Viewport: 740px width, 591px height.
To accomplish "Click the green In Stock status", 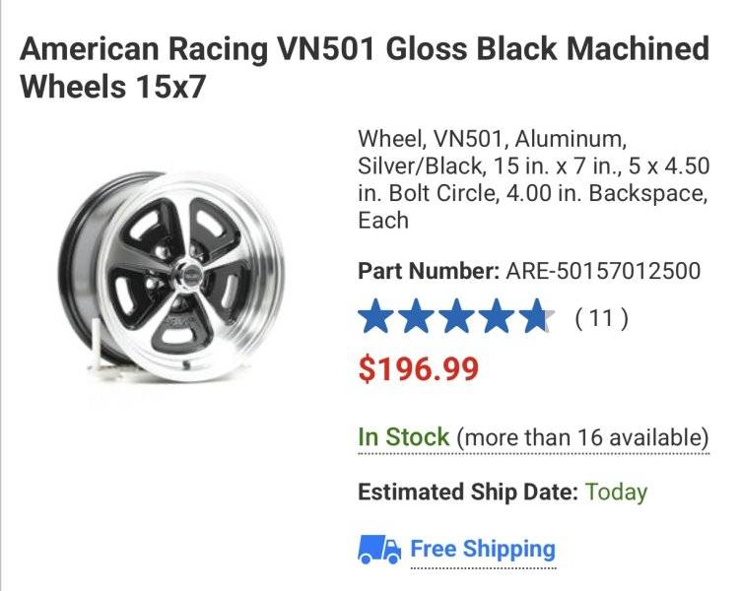I will point(403,436).
